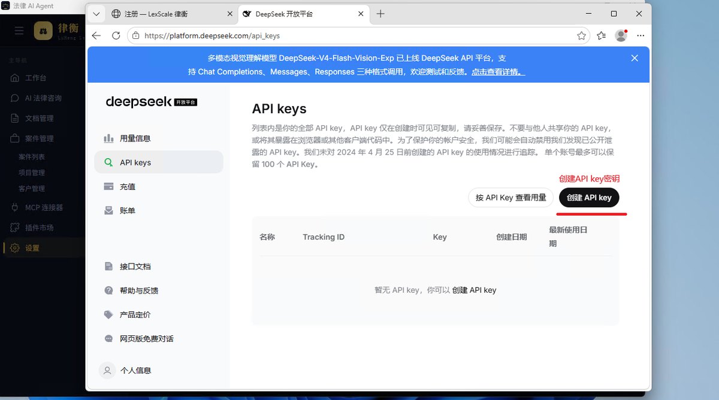Open the browser settings and more menu (…)
The height and width of the screenshot is (400, 719).
click(641, 36)
